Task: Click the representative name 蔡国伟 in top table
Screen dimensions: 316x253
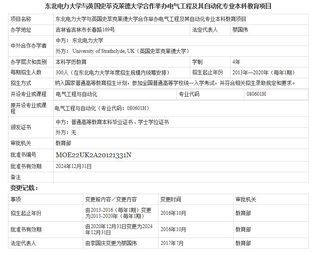Action: pos(240,30)
